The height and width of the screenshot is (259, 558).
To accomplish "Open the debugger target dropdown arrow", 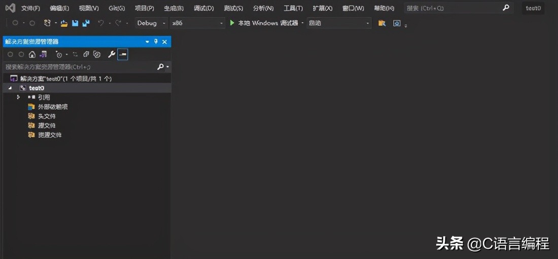I will point(302,23).
